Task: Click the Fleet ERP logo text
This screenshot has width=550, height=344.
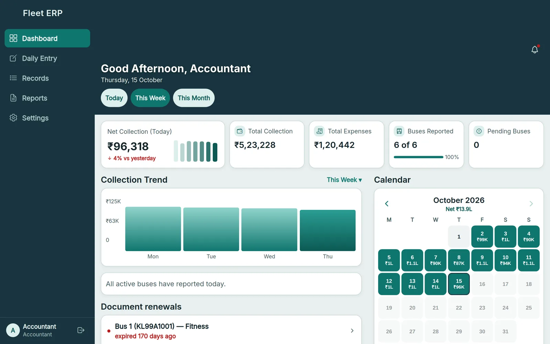Action: click(x=43, y=13)
